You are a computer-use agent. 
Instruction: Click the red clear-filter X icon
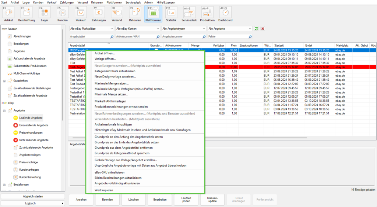pos(263,29)
